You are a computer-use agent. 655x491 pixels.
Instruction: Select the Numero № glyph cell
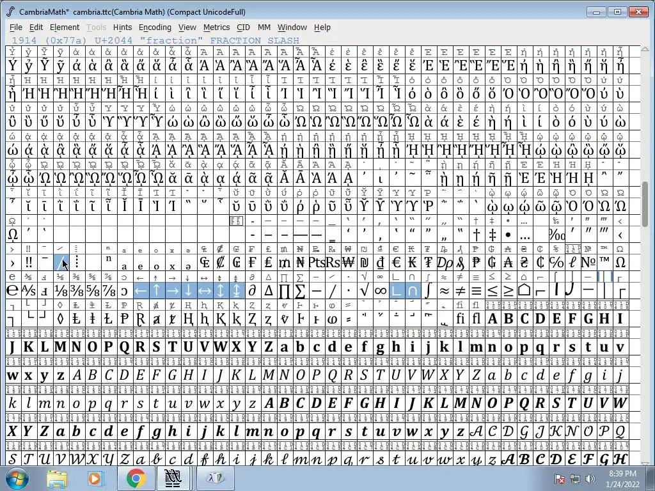(588, 263)
